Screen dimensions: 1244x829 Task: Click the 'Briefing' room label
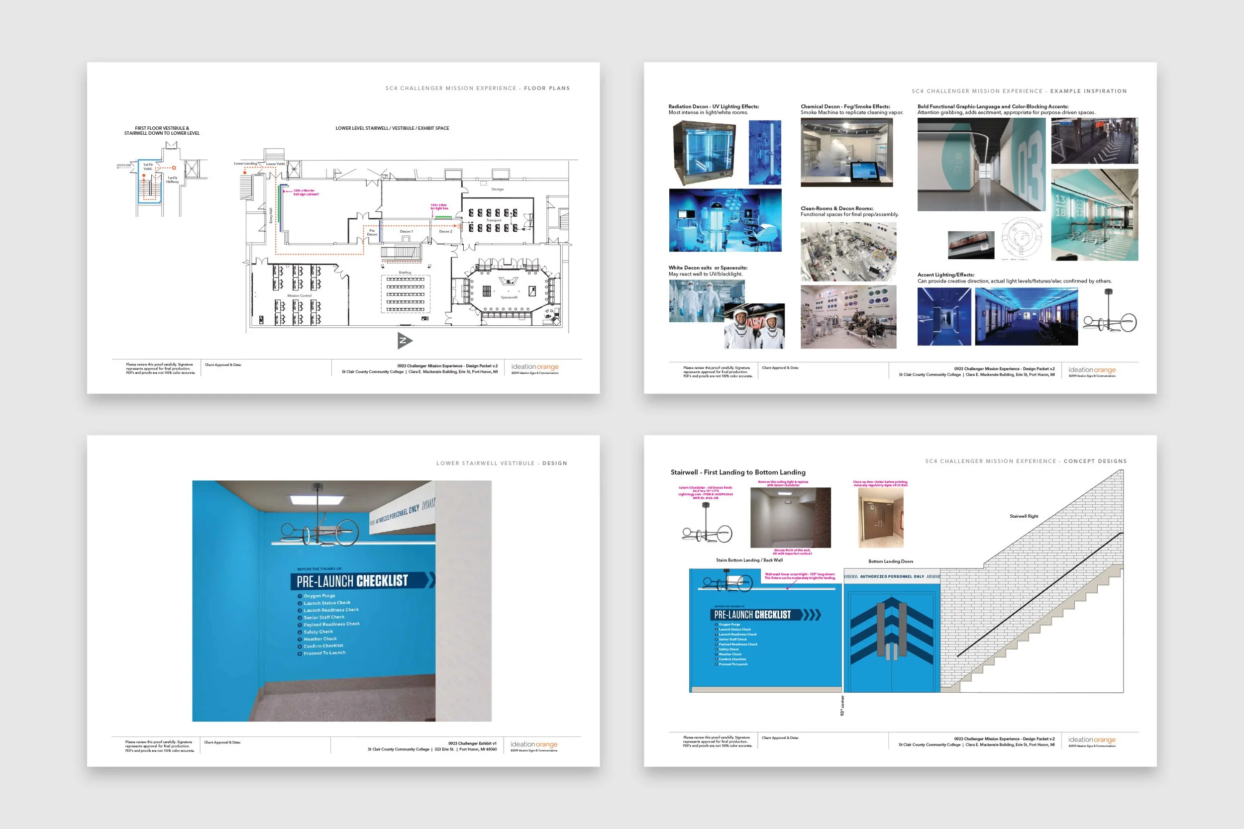(405, 273)
